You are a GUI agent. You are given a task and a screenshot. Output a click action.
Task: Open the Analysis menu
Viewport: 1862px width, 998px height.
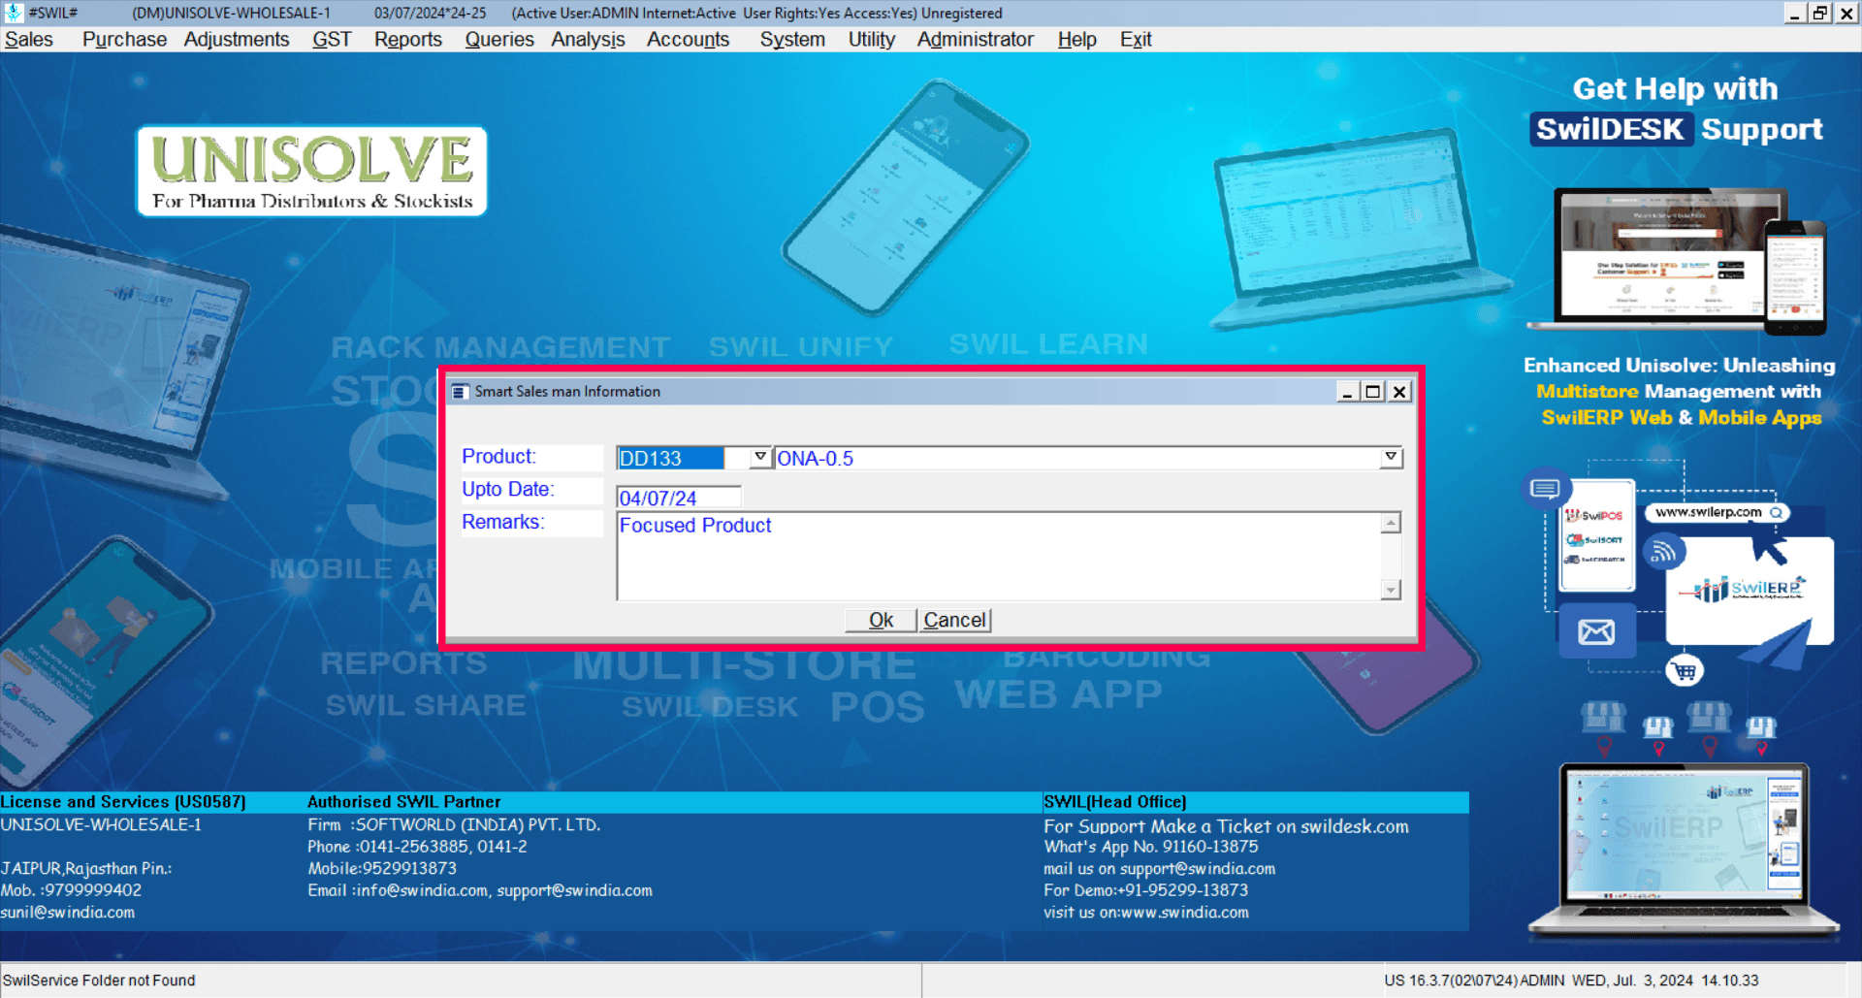point(588,40)
